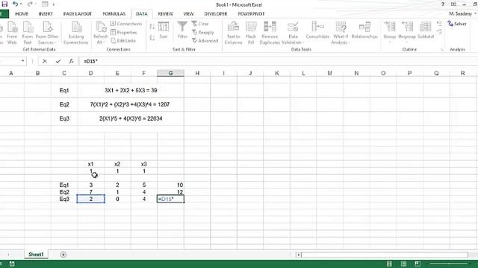This screenshot has height=268, width=478.
Task: Click the x2 header cell
Action: [117, 164]
